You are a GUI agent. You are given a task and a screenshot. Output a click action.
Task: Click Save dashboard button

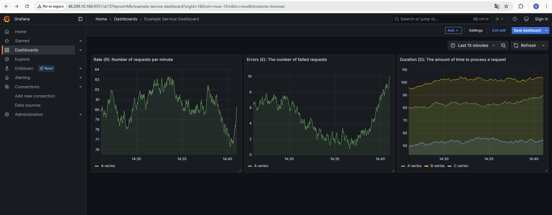527,30
